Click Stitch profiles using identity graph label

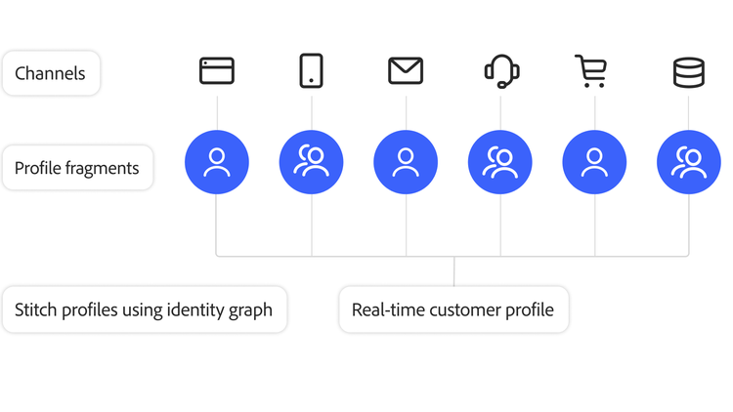point(144,310)
